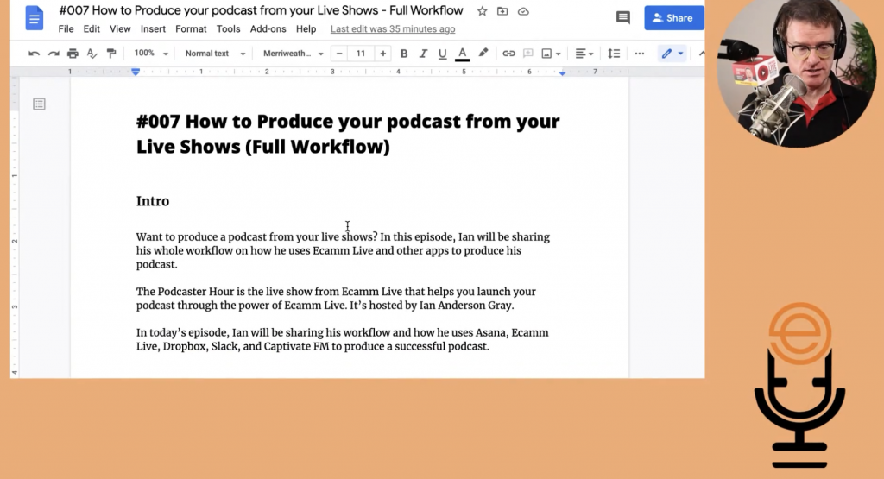Open text color picker
Screen dimensions: 884x479
tap(463, 54)
